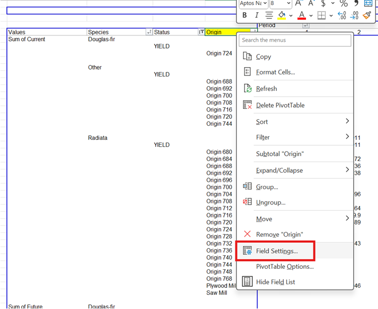Image resolution: width=378 pixels, height=309 pixels.
Task: Apply the red font color
Action: click(302, 15)
